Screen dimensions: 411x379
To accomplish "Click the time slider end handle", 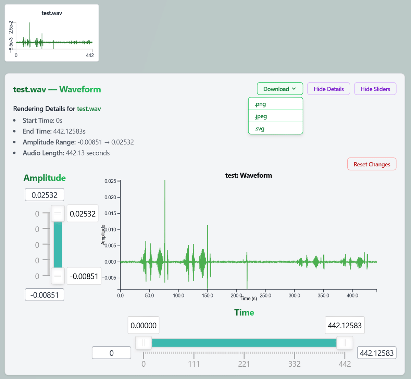I will tap(345, 343).
